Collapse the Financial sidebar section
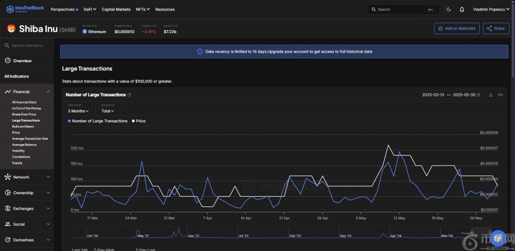The width and height of the screenshot is (515, 251). click(48, 92)
